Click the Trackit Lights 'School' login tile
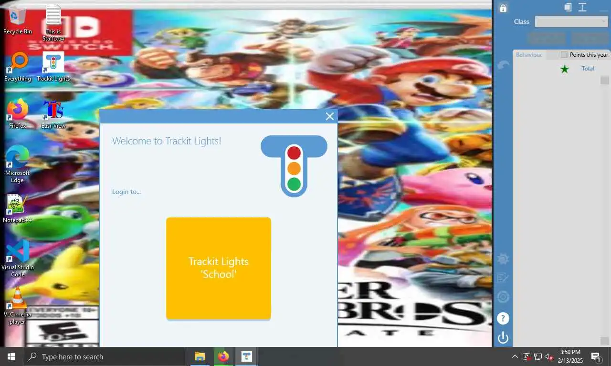The width and height of the screenshot is (611, 366). 219,268
